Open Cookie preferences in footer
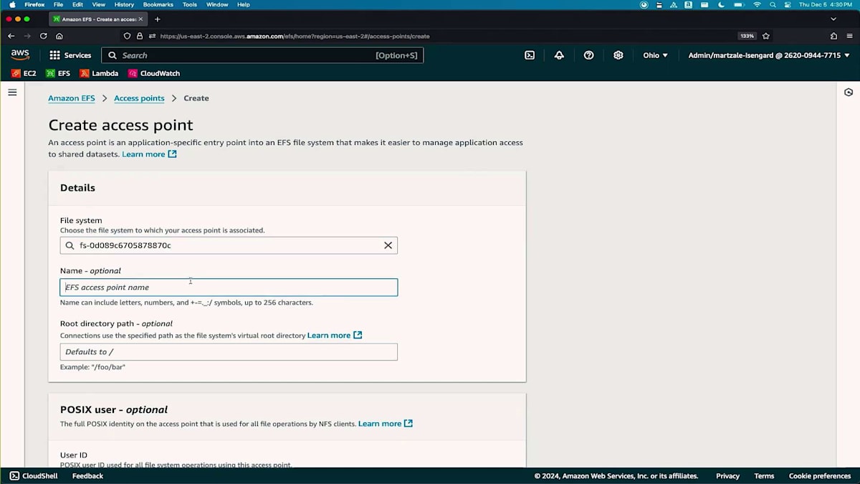Viewport: 860px width, 484px height. pos(820,476)
